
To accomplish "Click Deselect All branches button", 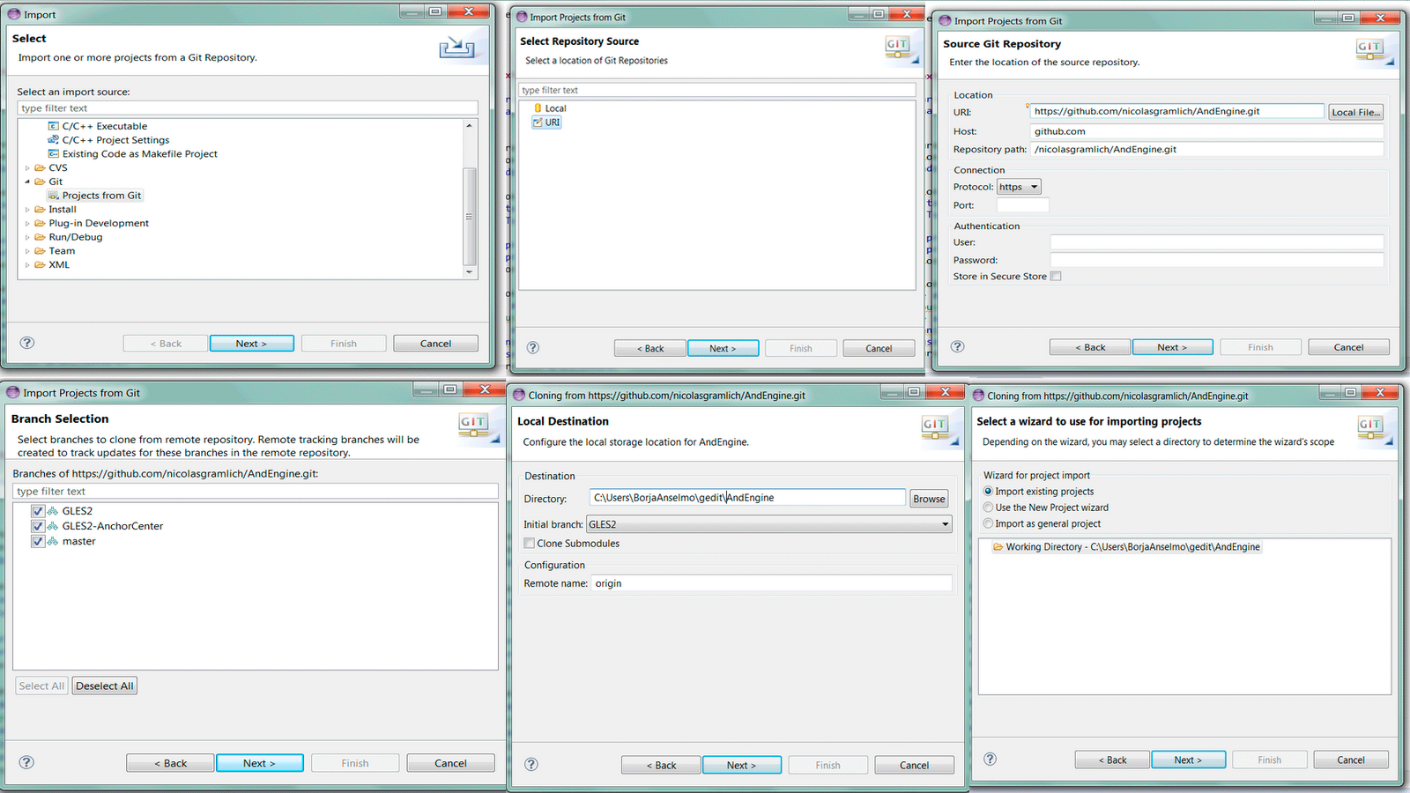I will pos(105,686).
